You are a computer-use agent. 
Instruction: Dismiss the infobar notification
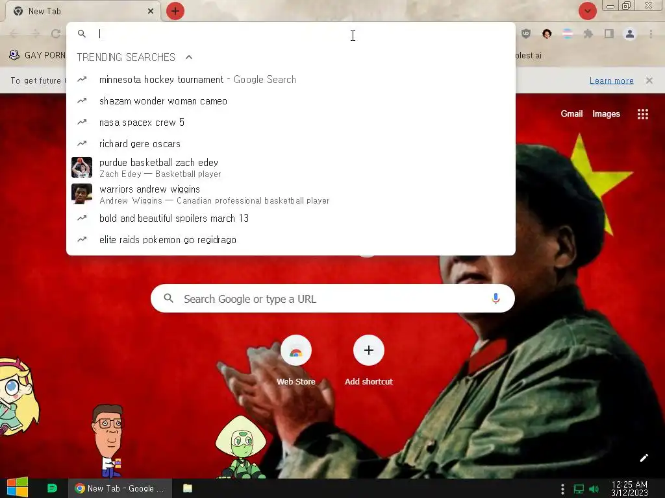tap(649, 80)
